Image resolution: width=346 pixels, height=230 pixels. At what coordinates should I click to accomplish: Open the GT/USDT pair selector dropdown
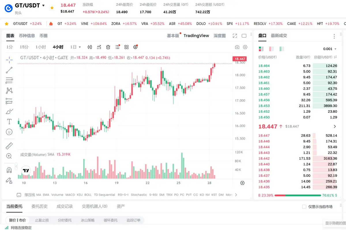coord(43,5)
